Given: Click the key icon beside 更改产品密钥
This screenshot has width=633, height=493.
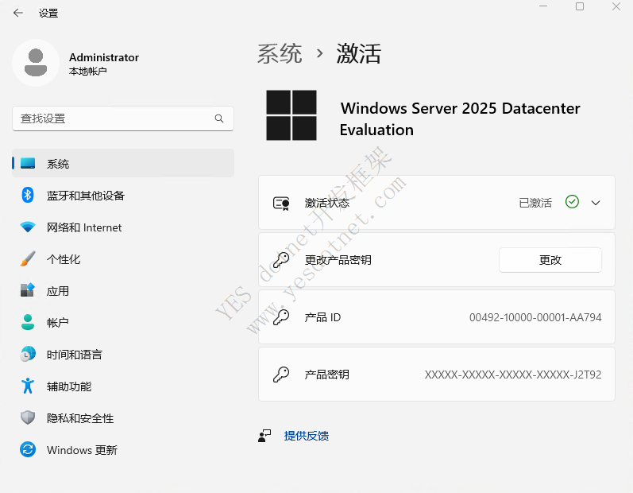Looking at the screenshot, I should (x=281, y=260).
